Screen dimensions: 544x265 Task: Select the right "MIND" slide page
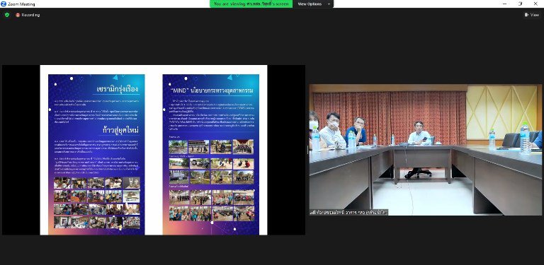(211, 154)
